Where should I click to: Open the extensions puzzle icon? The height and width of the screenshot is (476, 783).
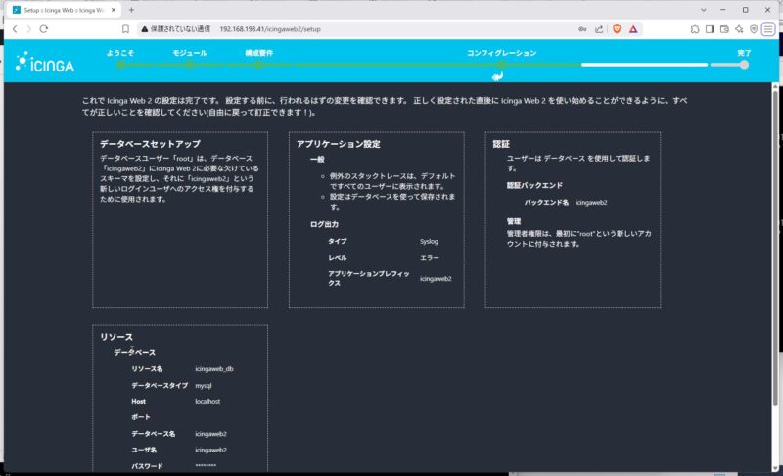coord(695,29)
